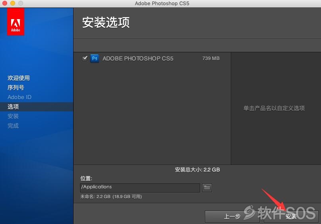Select the 序列号 step in sidebar
This screenshot has width=321, height=224.
16,88
